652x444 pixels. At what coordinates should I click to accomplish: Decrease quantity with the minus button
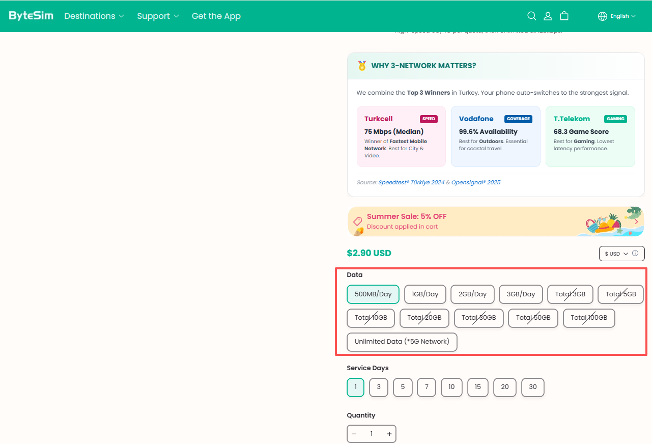pyautogui.click(x=354, y=434)
